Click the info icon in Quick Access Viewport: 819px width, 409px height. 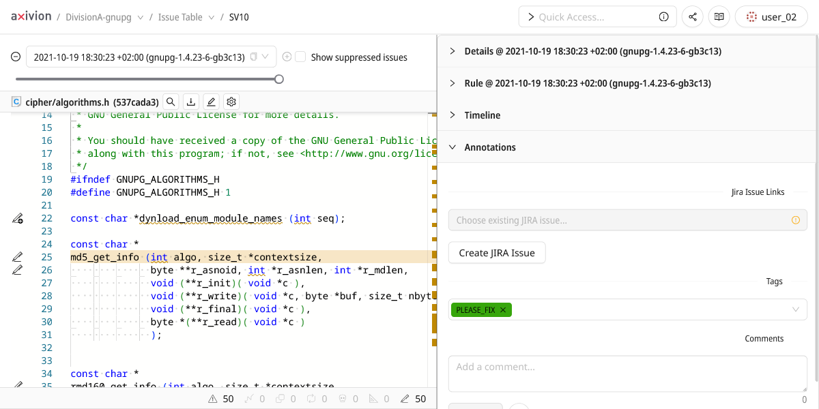click(663, 17)
